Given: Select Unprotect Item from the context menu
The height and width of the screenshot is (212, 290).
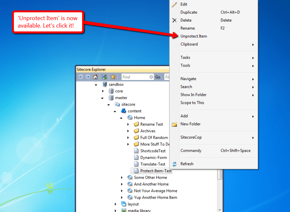Looking at the screenshot, I should coord(194,36).
